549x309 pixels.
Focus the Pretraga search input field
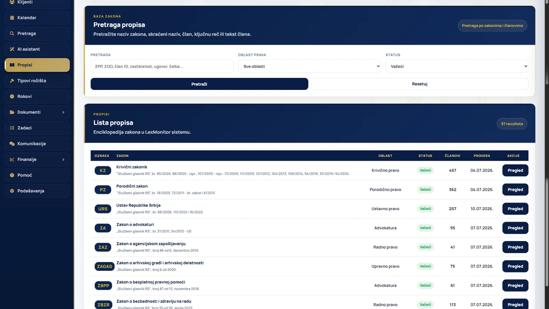162,66
